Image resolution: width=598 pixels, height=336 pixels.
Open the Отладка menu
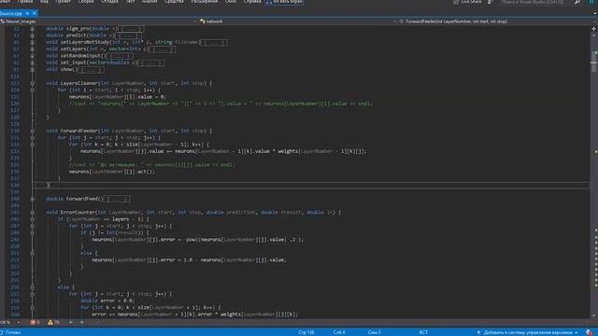coord(110,2)
